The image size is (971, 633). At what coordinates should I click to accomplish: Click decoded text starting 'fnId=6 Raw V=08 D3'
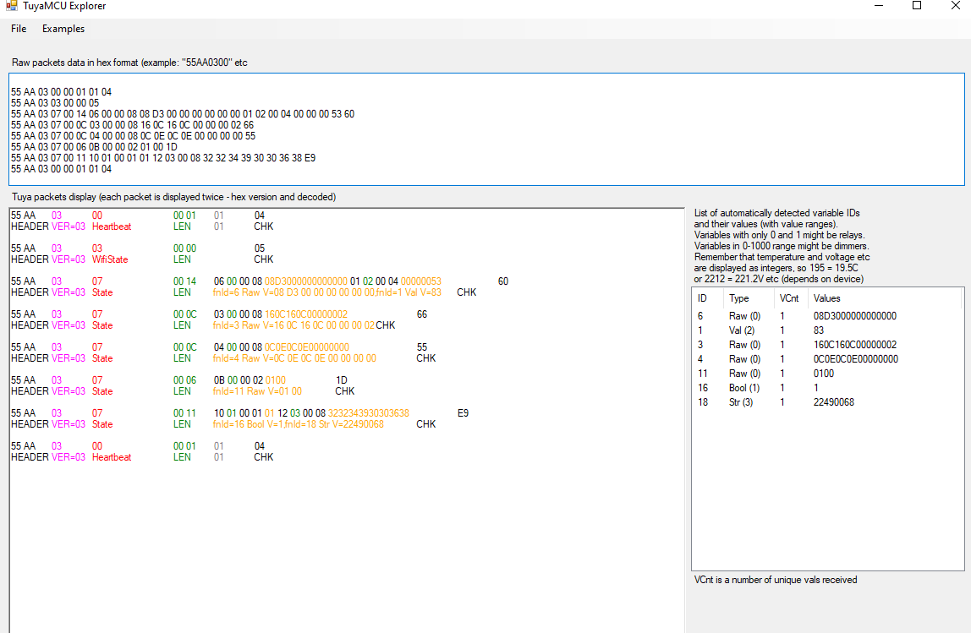(327, 292)
